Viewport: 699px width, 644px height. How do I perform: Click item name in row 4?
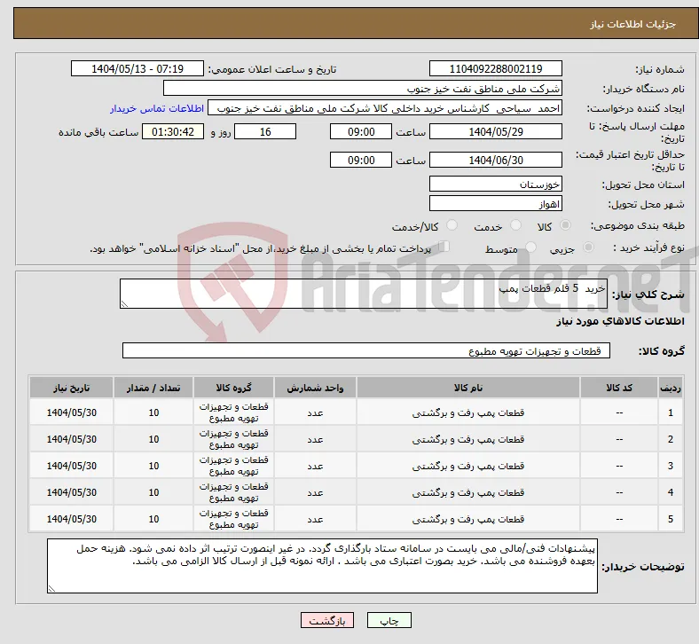tap(468, 492)
